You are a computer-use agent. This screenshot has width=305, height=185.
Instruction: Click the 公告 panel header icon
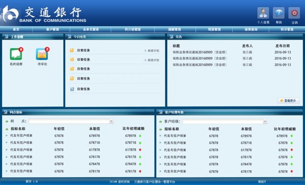(171, 36)
